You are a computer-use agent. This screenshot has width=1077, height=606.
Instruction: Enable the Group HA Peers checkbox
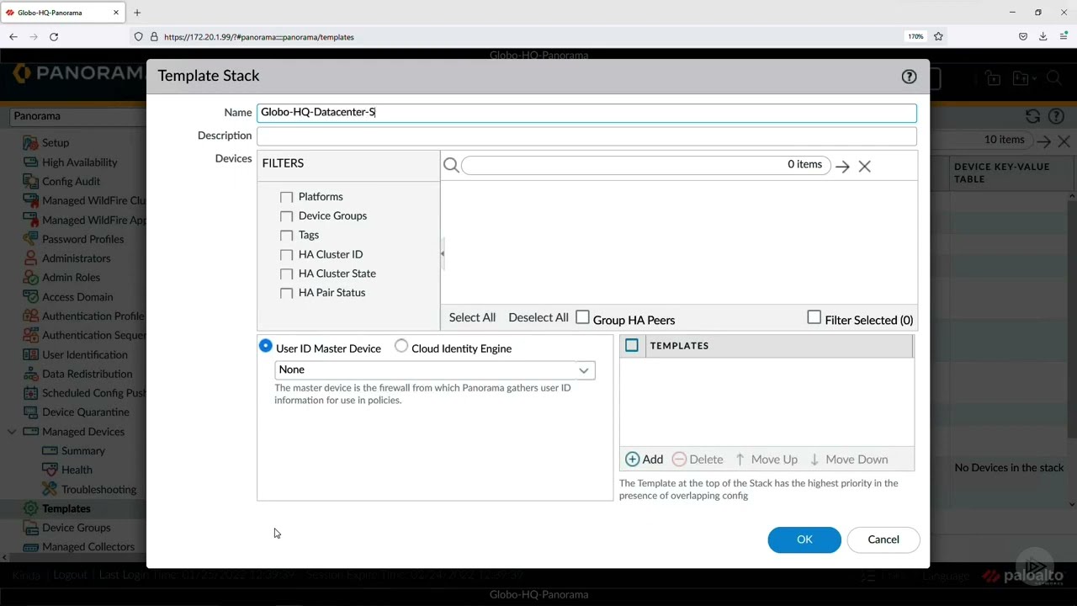582,317
